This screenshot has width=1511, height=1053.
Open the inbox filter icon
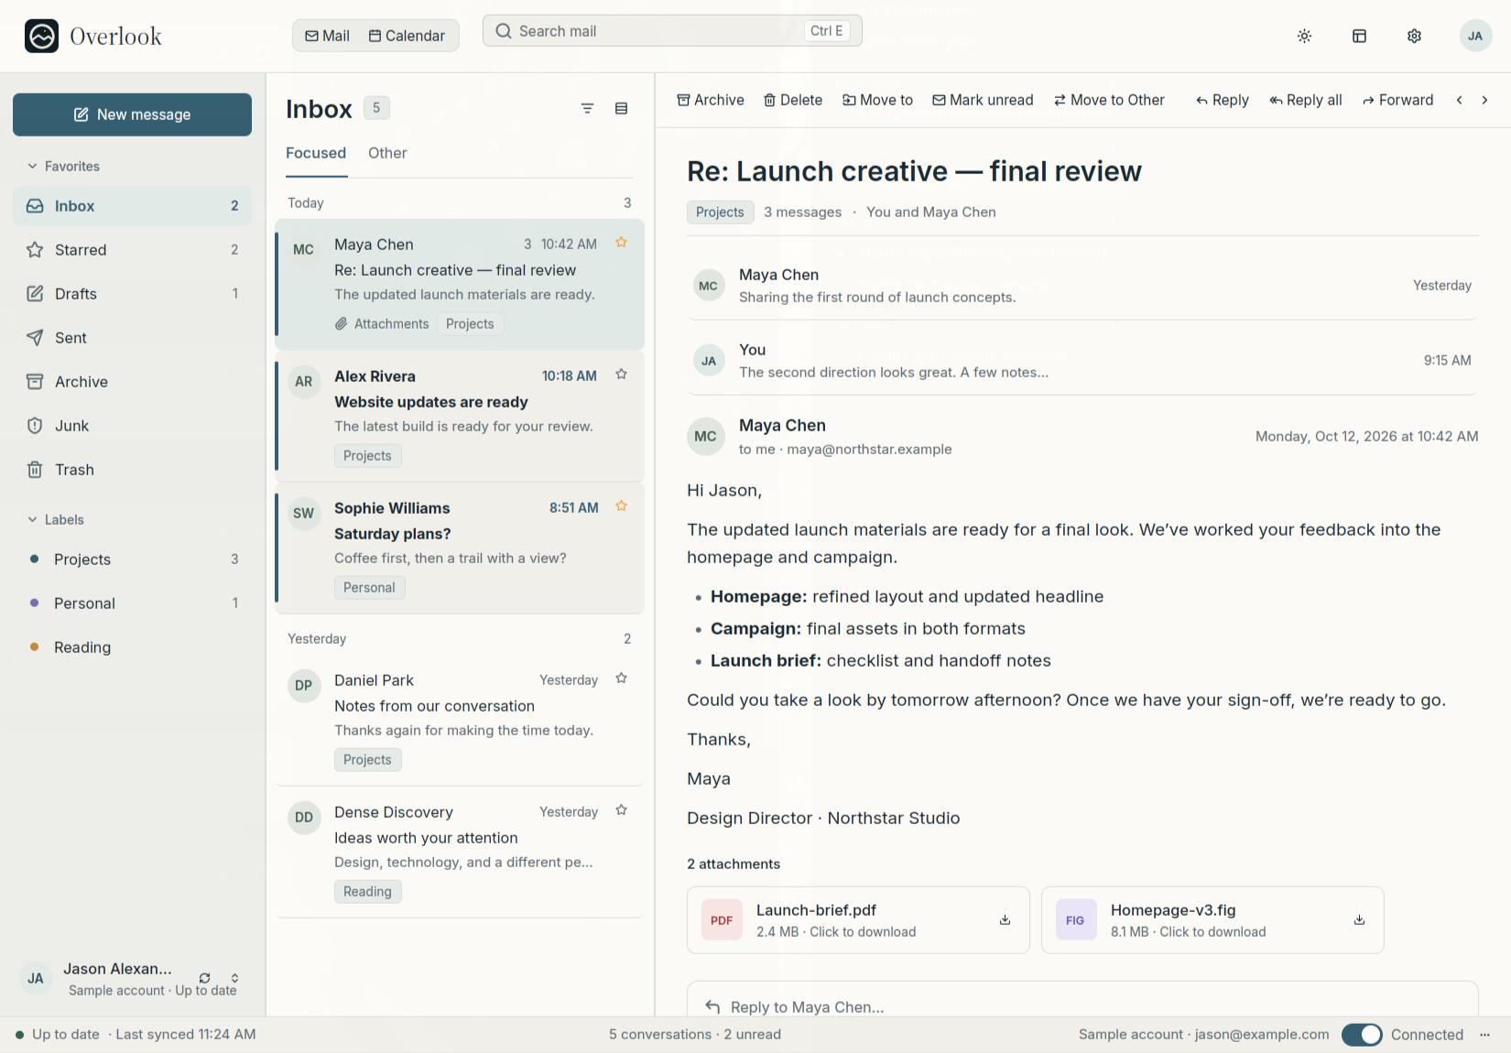coord(587,108)
